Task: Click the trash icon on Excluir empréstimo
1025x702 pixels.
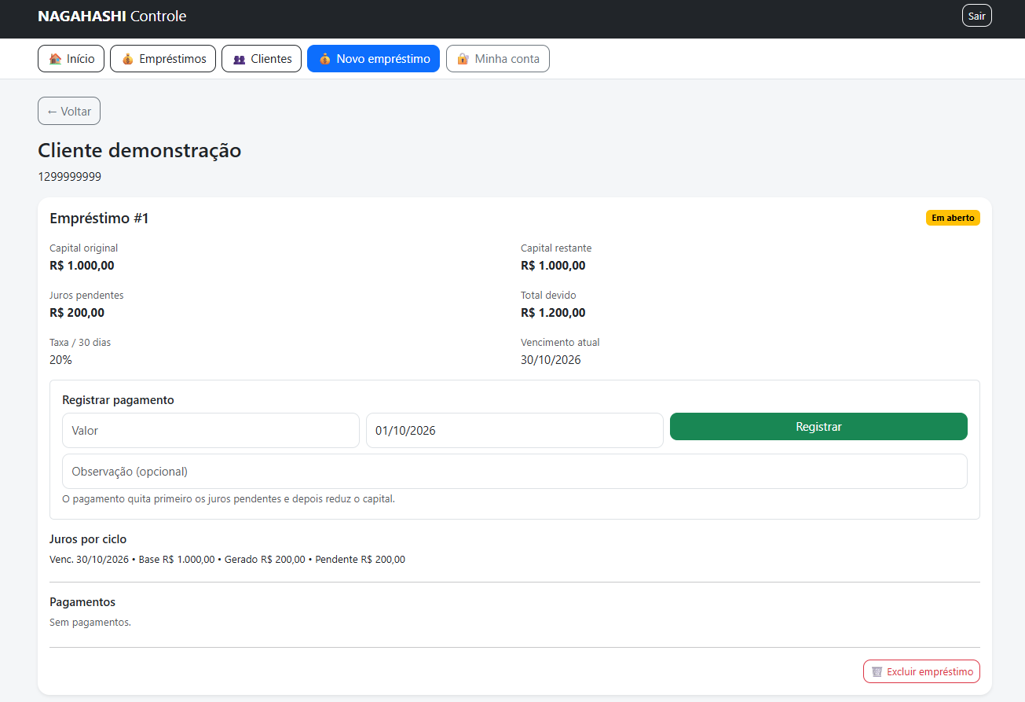Action: pyautogui.click(x=877, y=672)
